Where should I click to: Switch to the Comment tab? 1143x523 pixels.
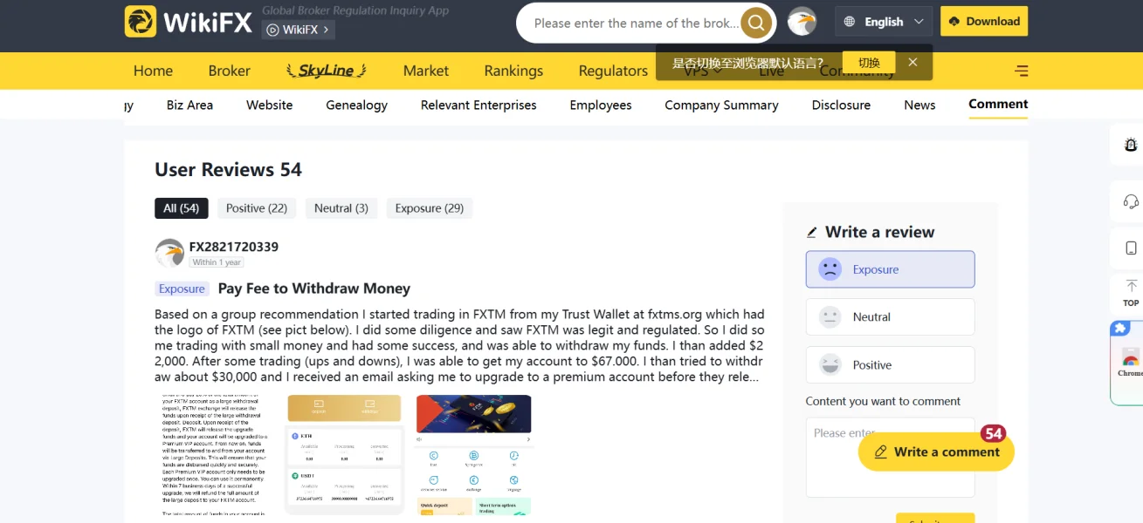click(998, 104)
